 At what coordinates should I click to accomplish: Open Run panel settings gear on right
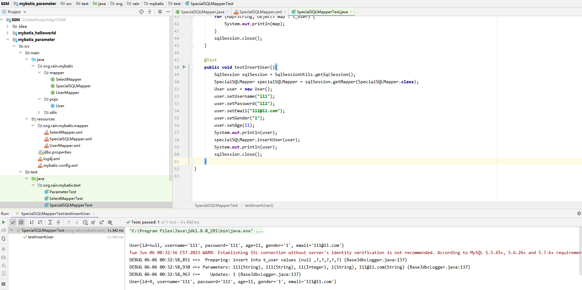pos(579,213)
